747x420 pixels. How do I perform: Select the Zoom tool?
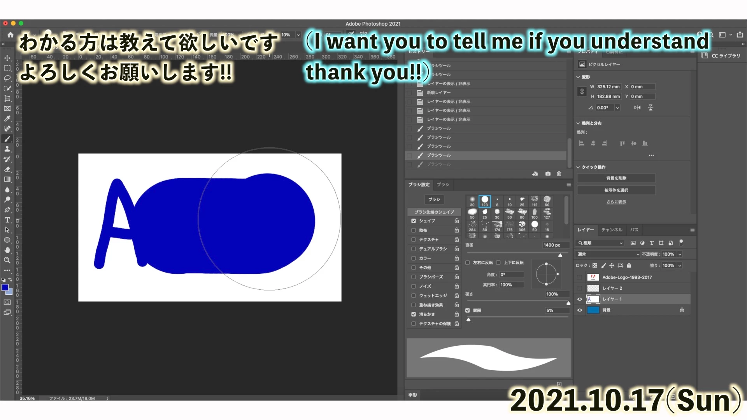7,260
